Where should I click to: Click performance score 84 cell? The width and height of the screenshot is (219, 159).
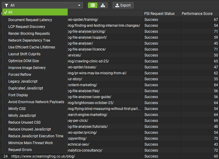(200, 85)
